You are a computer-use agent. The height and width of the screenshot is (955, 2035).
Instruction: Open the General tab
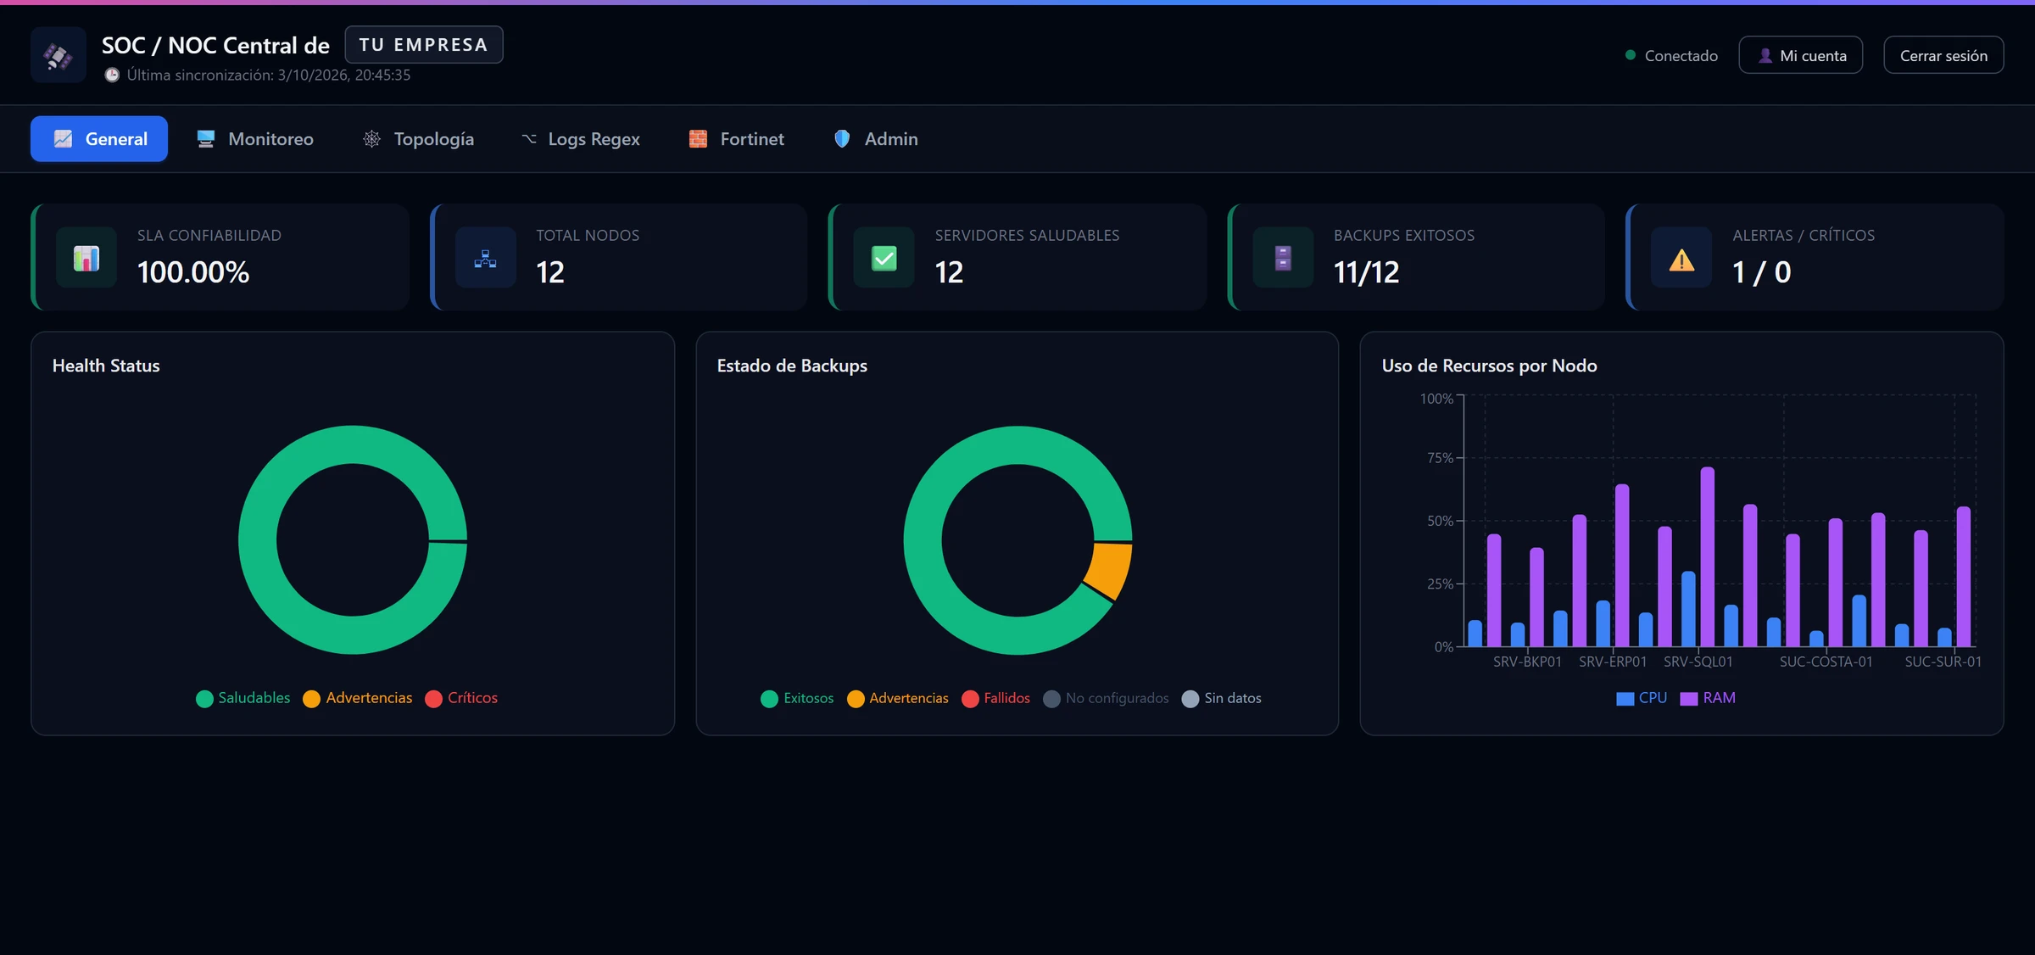[x=99, y=139]
